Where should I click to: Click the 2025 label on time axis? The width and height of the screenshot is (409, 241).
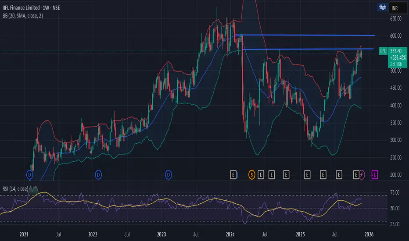coord(300,234)
